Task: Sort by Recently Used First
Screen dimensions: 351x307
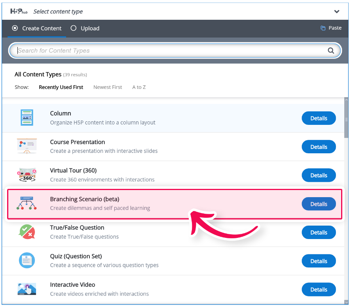Action: click(61, 87)
